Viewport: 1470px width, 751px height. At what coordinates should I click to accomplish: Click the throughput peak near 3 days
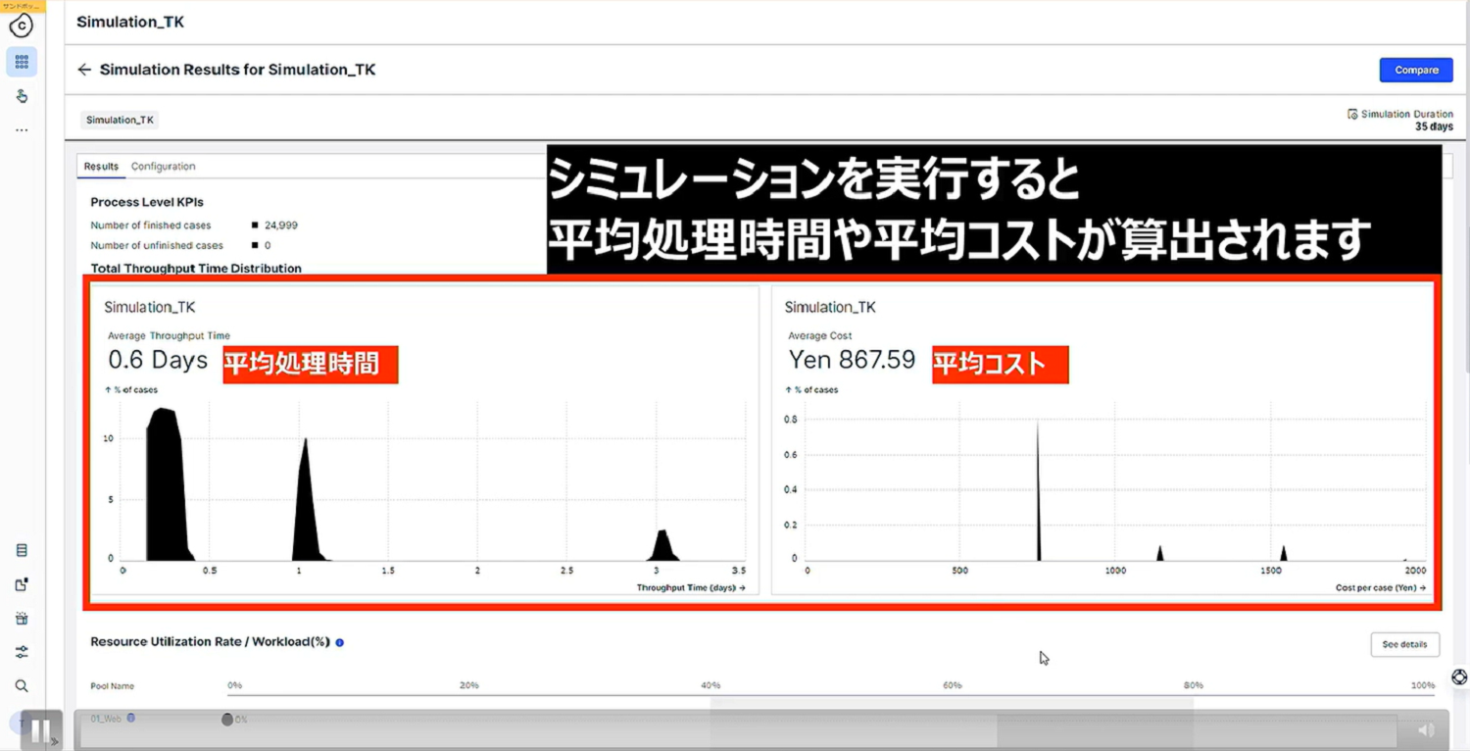pos(663,546)
